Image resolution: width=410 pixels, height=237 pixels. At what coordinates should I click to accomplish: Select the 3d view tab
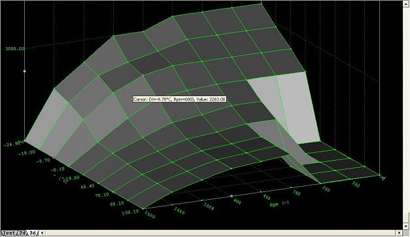(x=33, y=233)
